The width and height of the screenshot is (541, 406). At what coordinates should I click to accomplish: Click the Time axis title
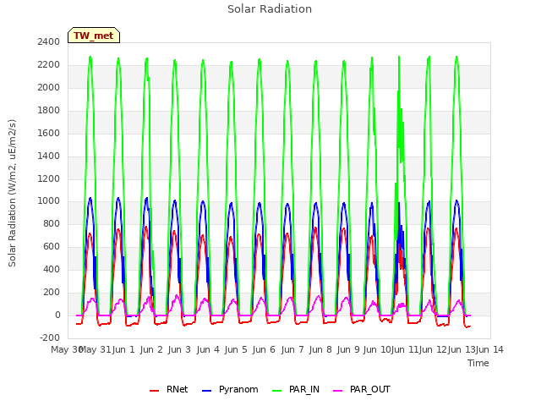pos(478,363)
